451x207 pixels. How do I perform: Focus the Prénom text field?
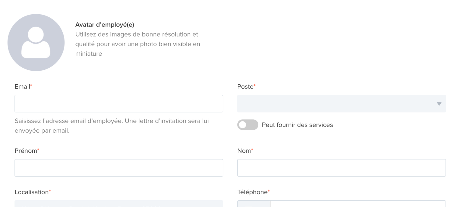(x=119, y=168)
